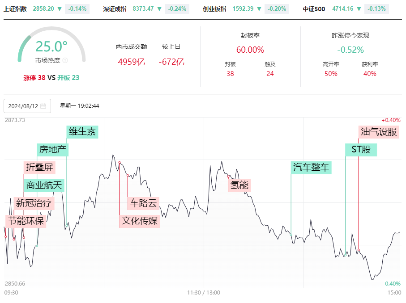Click the 汽车整车 sector tag
406x303 pixels.
pos(311,168)
